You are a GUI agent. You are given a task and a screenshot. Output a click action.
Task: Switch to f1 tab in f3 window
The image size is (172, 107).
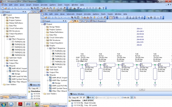[81, 21]
